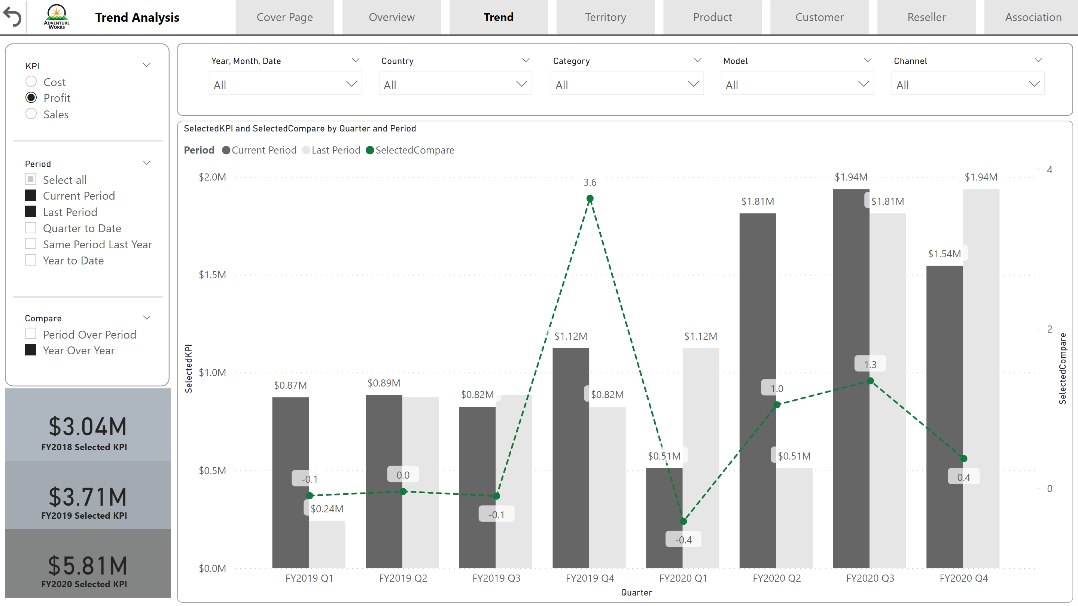
Task: Click the FY2020 Selected KPI card
Action: [x=88, y=564]
